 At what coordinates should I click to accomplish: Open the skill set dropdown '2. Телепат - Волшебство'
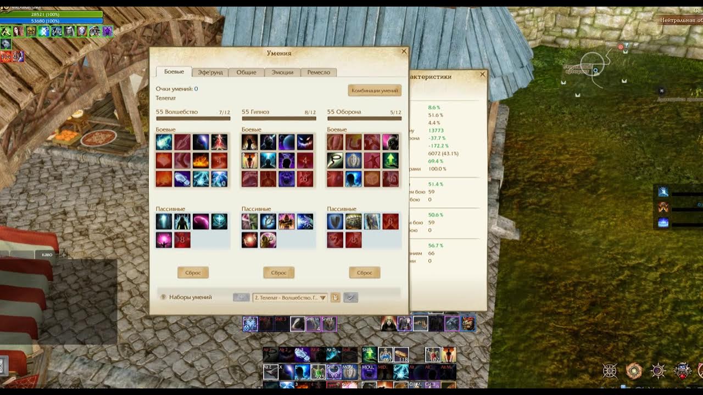290,297
